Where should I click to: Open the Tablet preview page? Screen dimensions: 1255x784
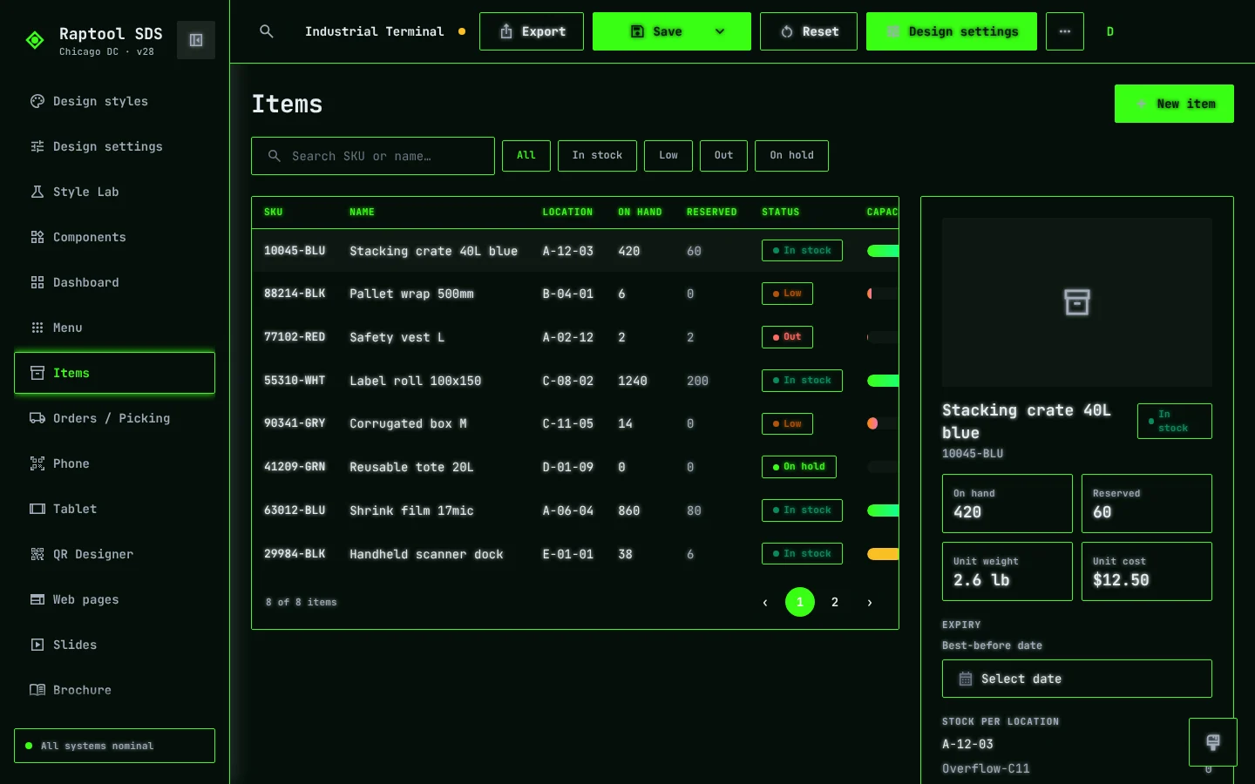click(x=114, y=509)
